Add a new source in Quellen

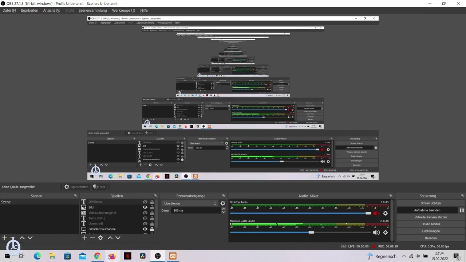click(84, 238)
